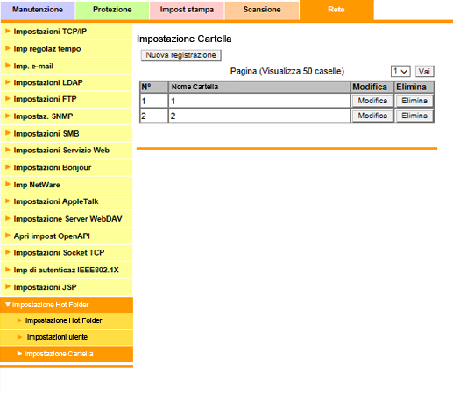The width and height of the screenshot is (453, 394).
Task: Click Elimina for folder 2
Action: tap(414, 116)
